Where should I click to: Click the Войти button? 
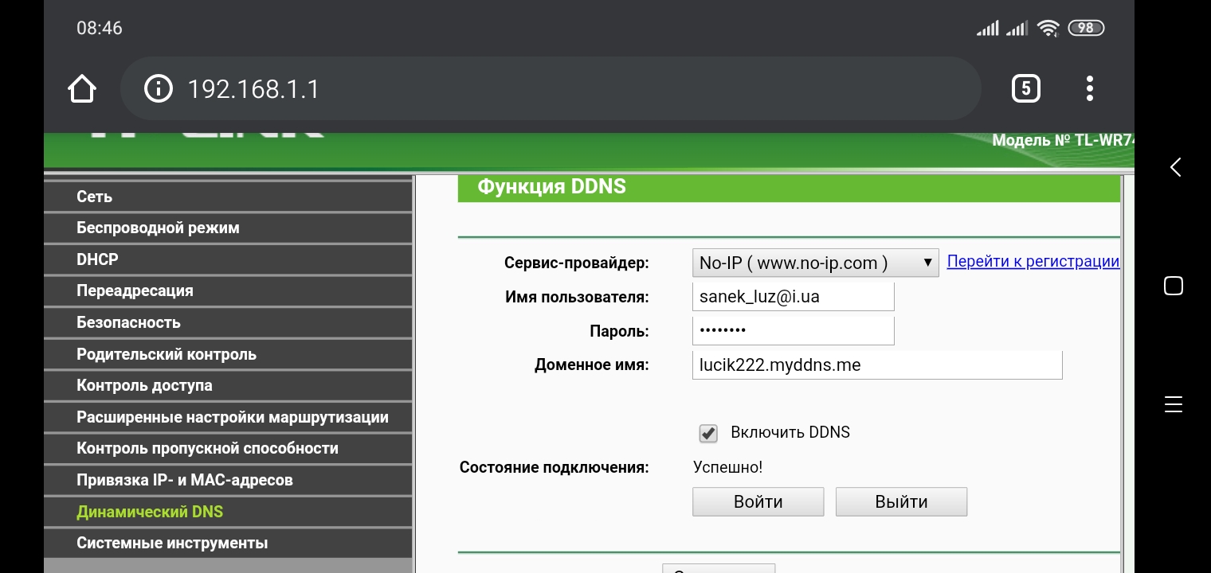[x=758, y=502]
